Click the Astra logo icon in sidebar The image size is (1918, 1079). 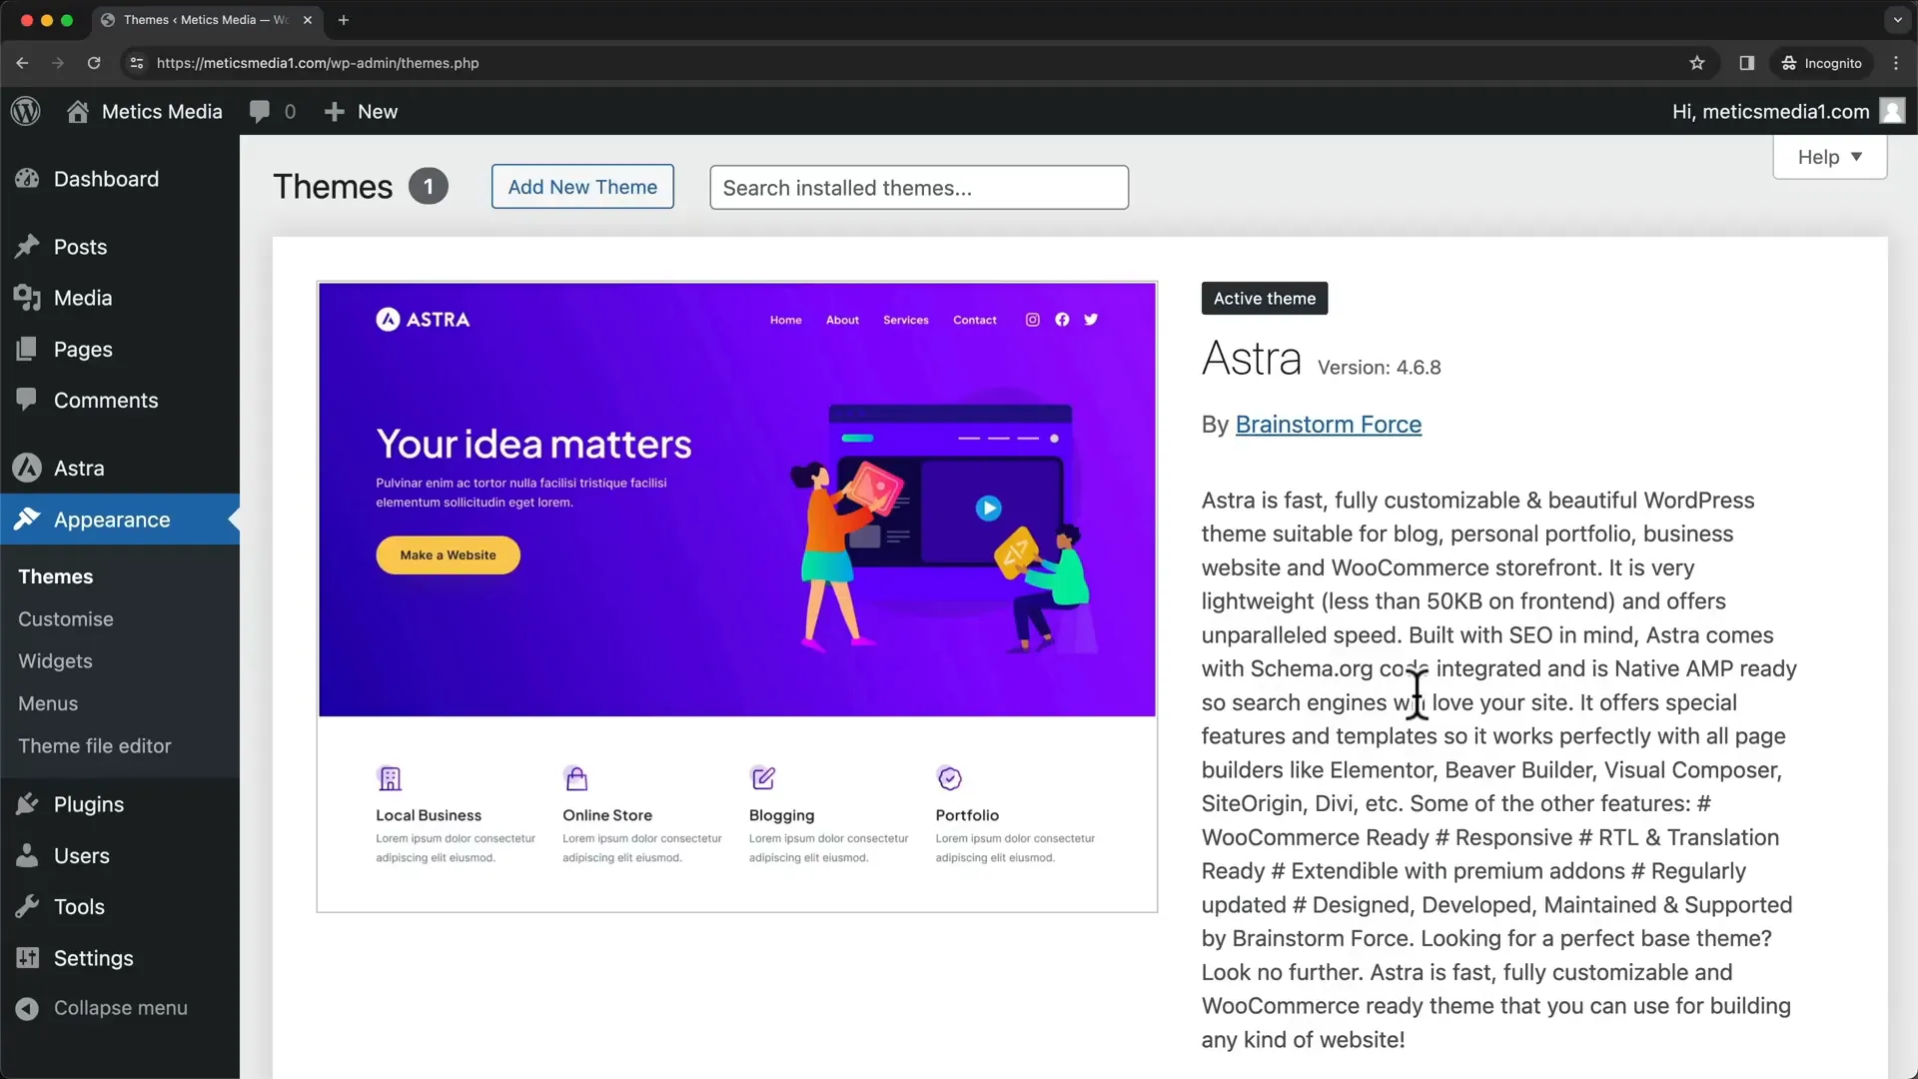click(27, 468)
